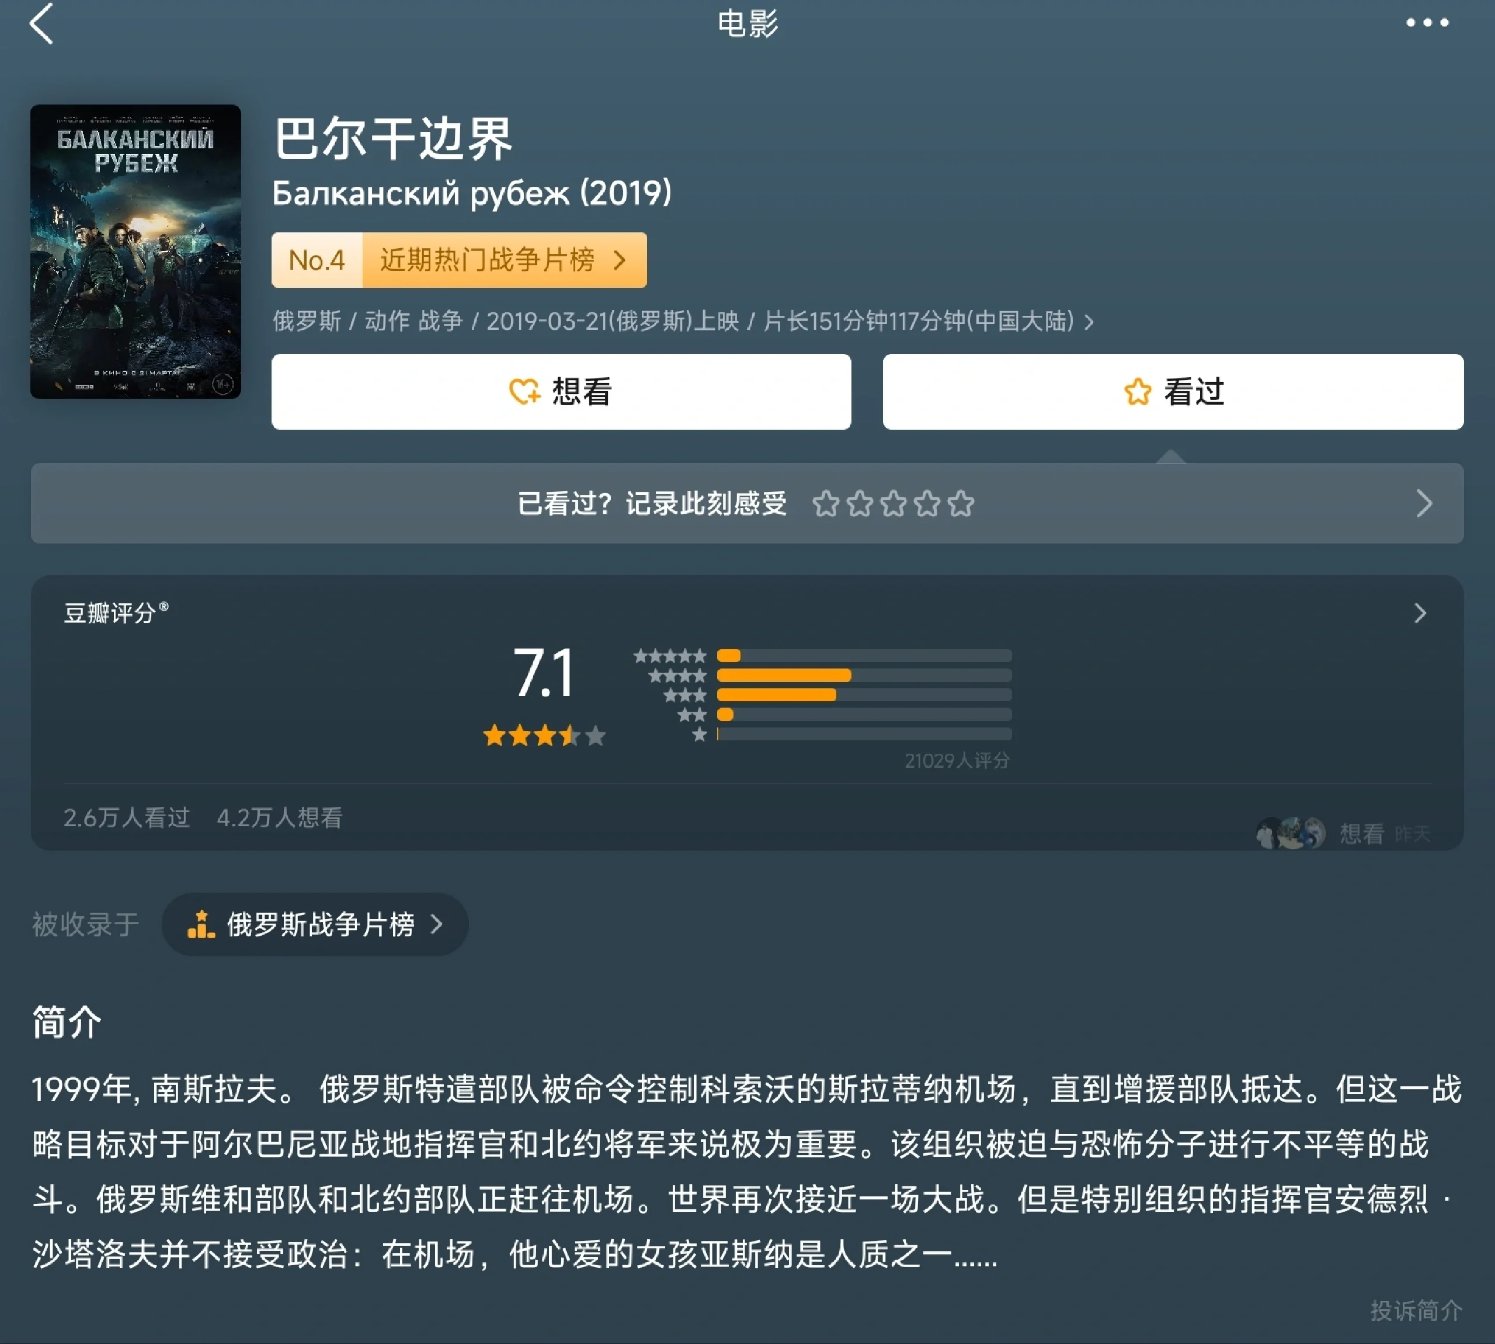View the movie poster thumbnail
This screenshot has height=1344, width=1495.
[135, 251]
